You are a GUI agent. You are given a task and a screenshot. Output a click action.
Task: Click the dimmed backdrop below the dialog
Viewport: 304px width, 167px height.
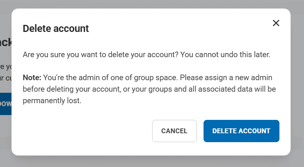(149, 161)
